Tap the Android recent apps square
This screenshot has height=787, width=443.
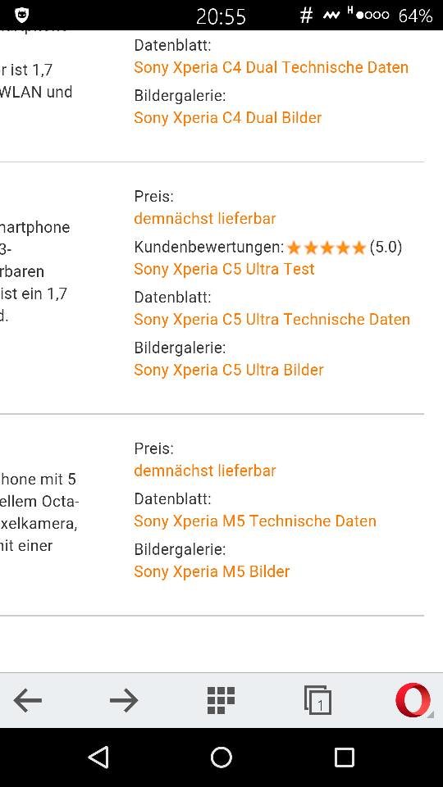click(344, 757)
